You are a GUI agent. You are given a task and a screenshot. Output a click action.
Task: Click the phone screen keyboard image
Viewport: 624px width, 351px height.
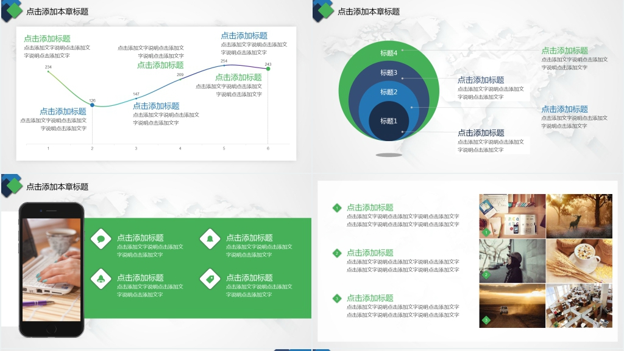tap(51, 269)
